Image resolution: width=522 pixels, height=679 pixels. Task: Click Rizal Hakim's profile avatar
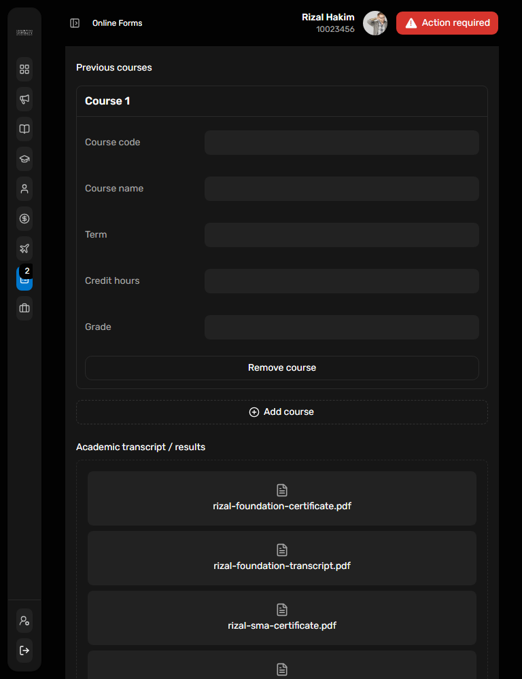pyautogui.click(x=375, y=23)
